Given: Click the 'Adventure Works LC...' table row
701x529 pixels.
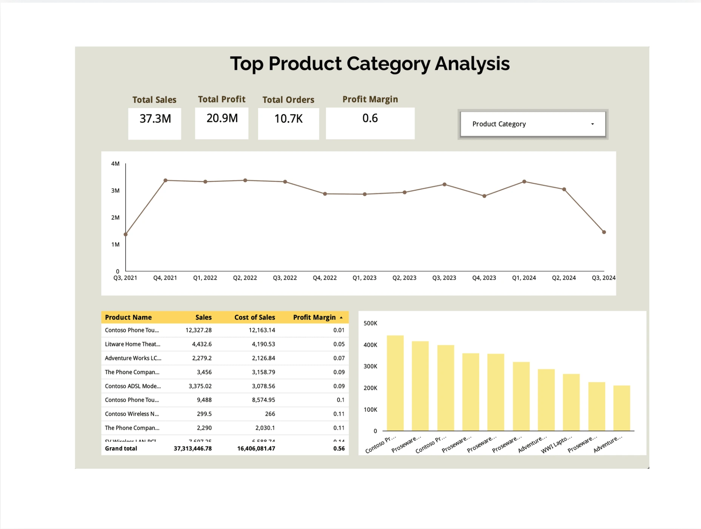Looking at the screenshot, I should (x=225, y=358).
